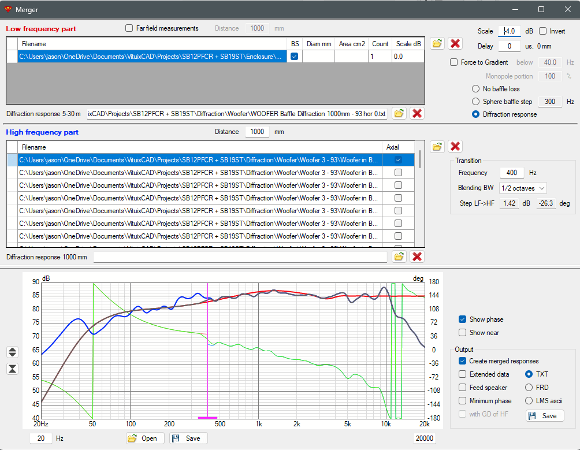Click graph maximum frequency 20000 field
The image size is (580, 450).
[424, 438]
